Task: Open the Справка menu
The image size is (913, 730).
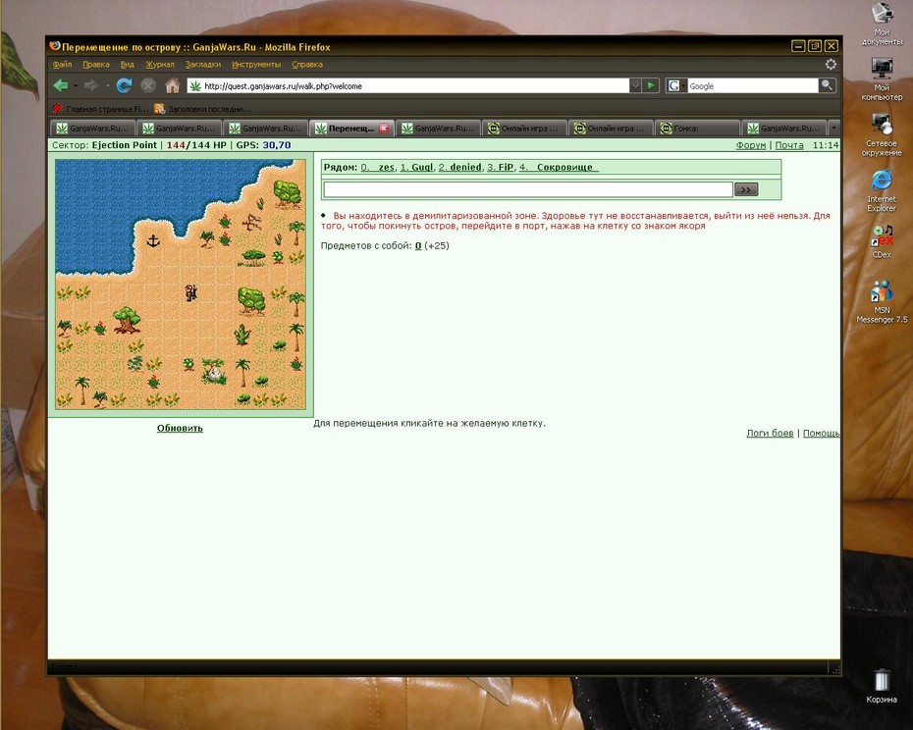Action: (307, 64)
